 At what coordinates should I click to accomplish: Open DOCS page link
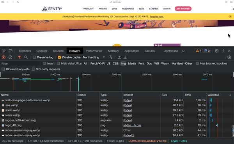click(114, 9)
